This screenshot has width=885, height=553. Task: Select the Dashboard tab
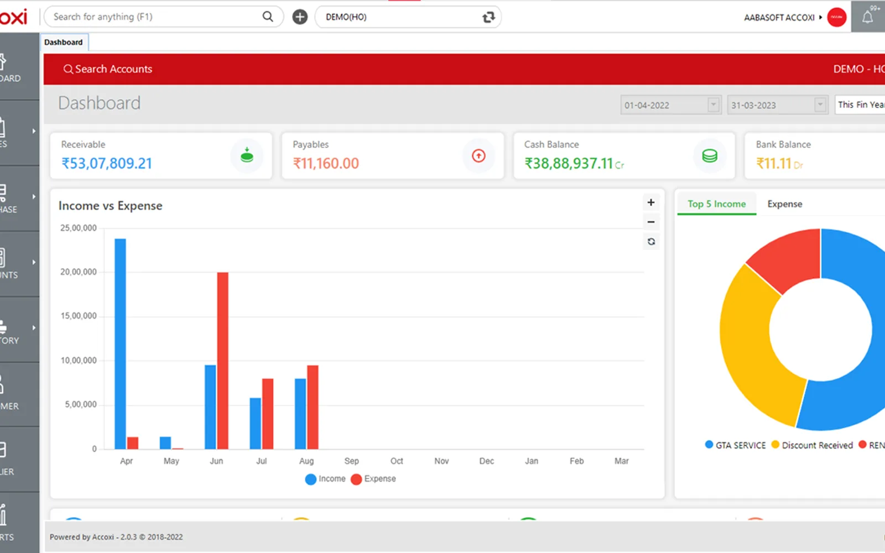point(64,42)
